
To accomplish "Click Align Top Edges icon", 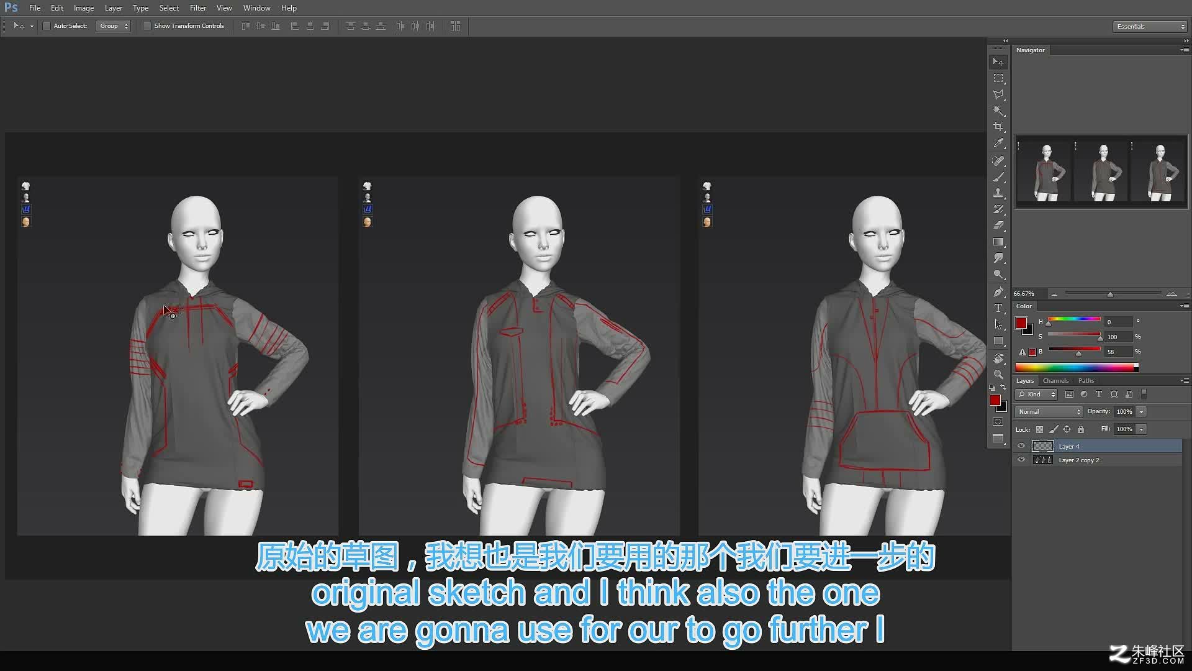I will [x=246, y=26].
